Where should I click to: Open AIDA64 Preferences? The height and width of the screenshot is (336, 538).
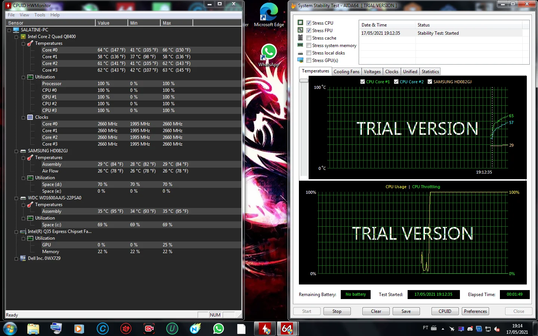pyautogui.click(x=476, y=311)
